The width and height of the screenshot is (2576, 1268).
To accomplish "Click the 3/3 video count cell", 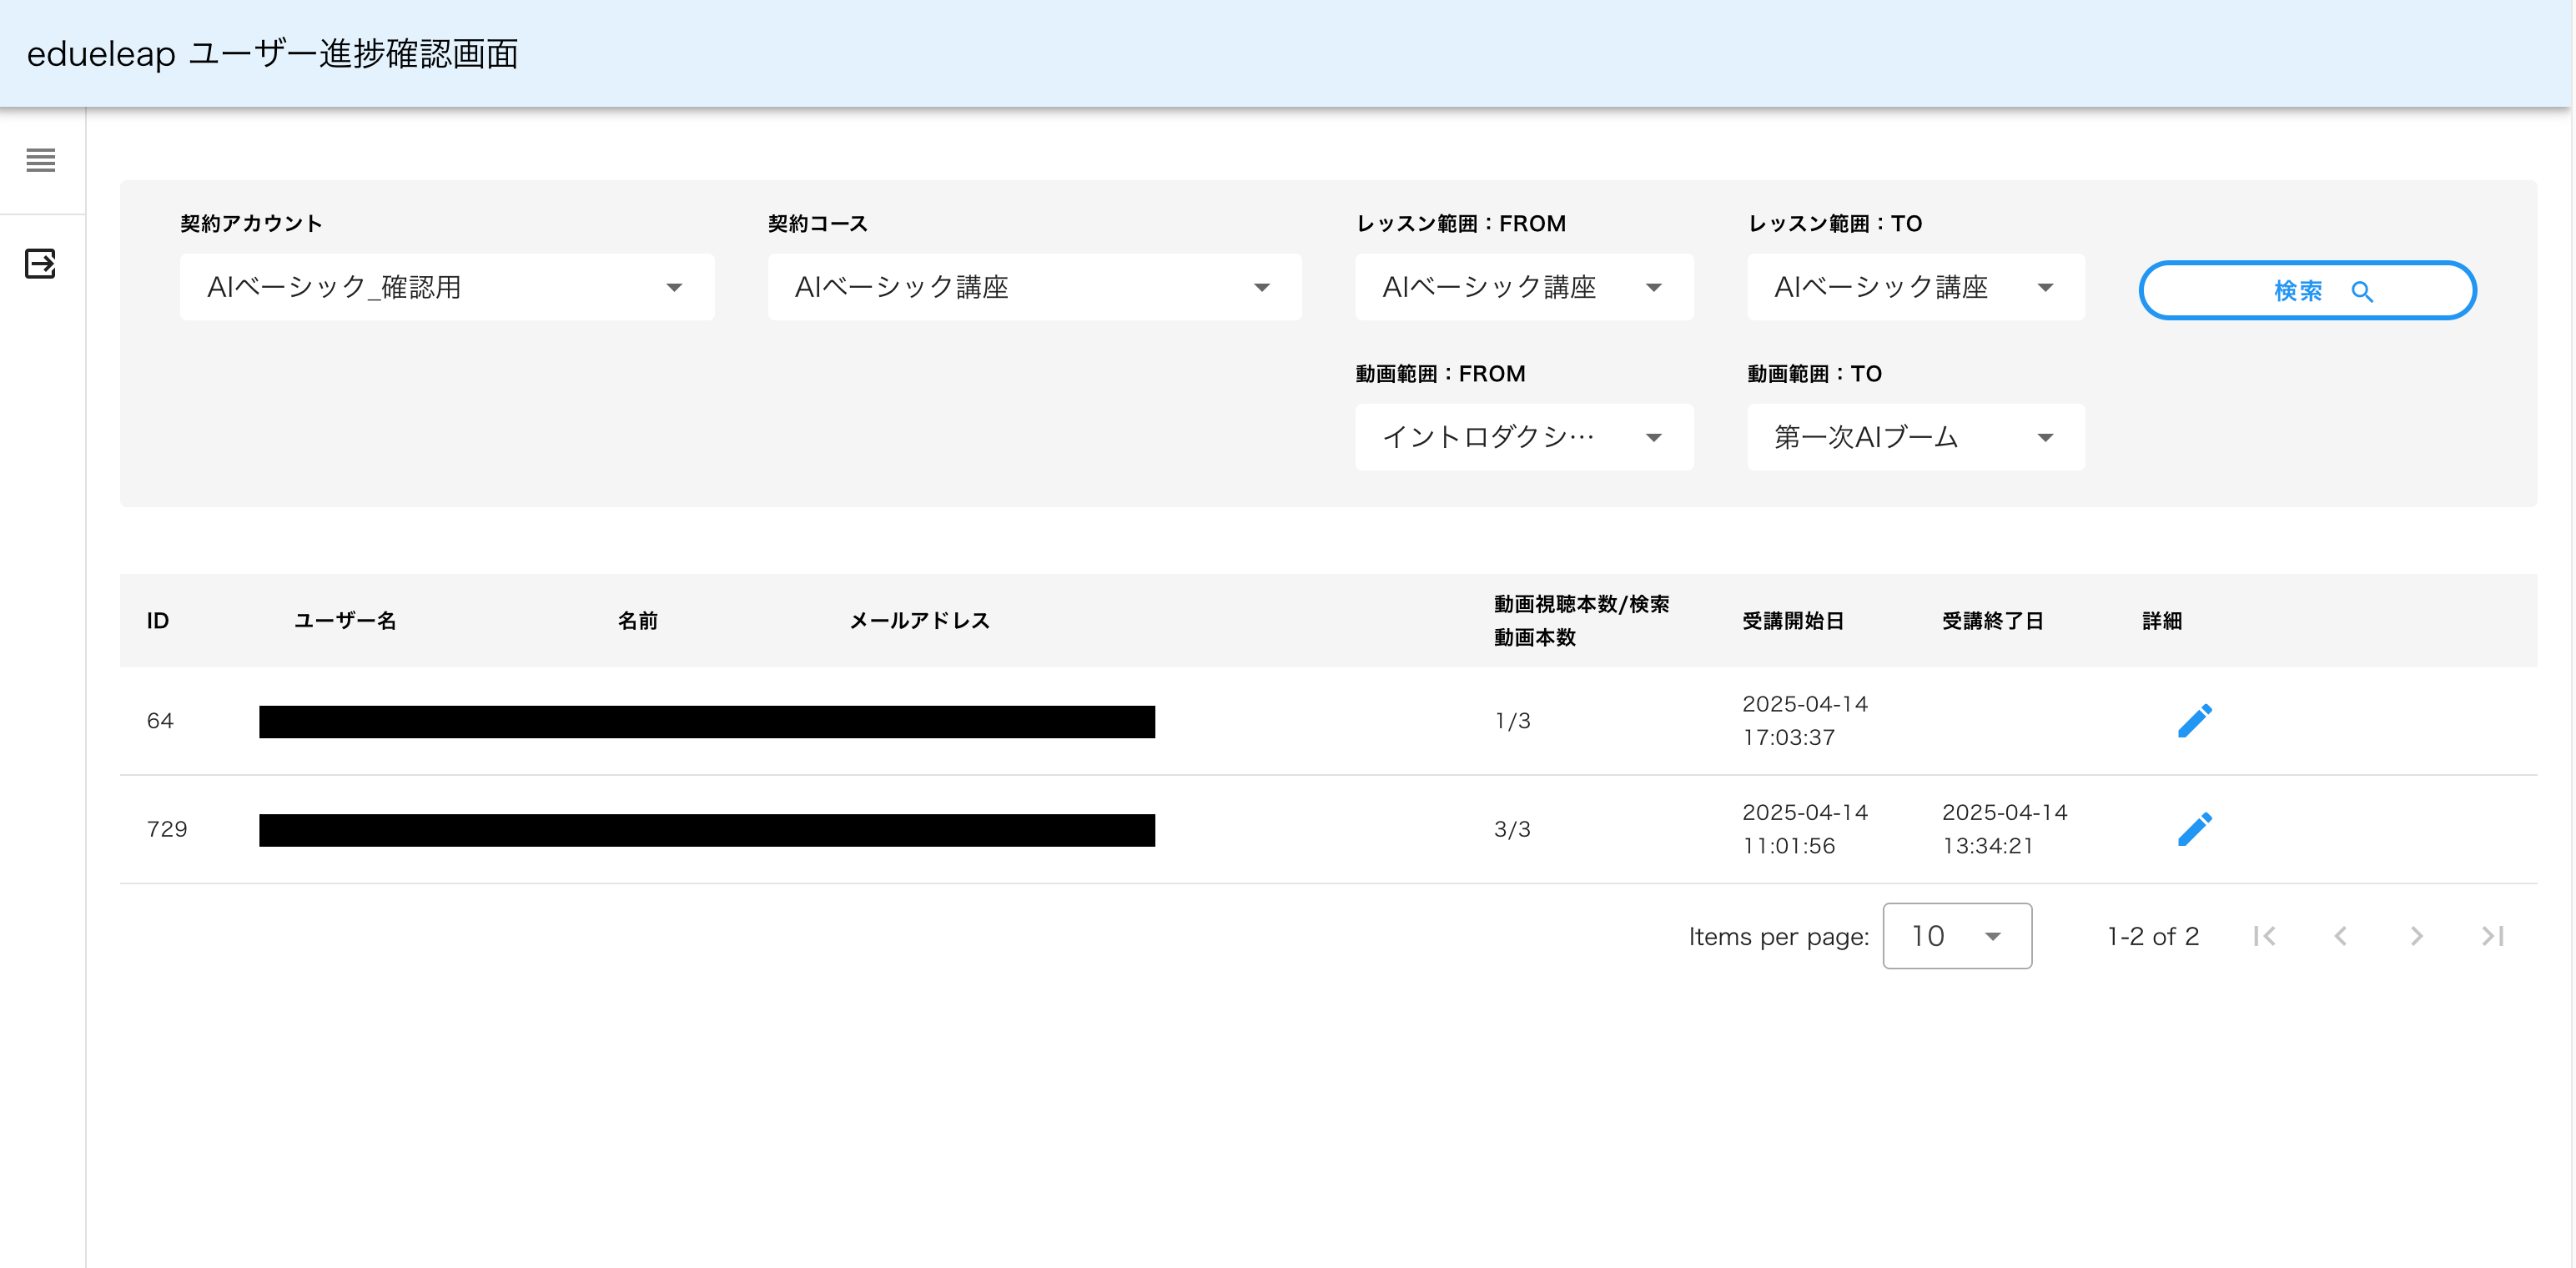I will click(1512, 829).
